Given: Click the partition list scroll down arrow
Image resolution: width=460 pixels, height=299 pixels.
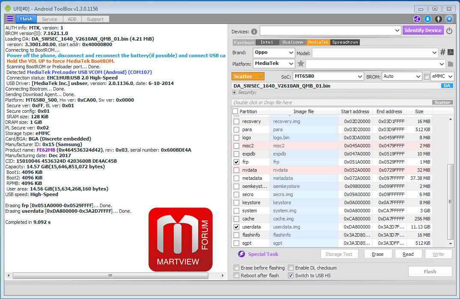Looking at the screenshot, I should (450, 243).
